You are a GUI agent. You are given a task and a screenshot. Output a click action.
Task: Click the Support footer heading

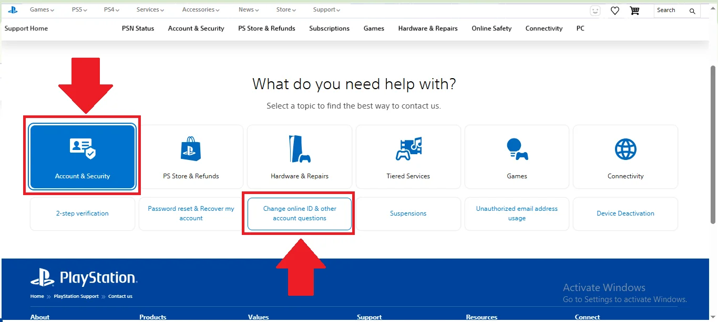[370, 317]
